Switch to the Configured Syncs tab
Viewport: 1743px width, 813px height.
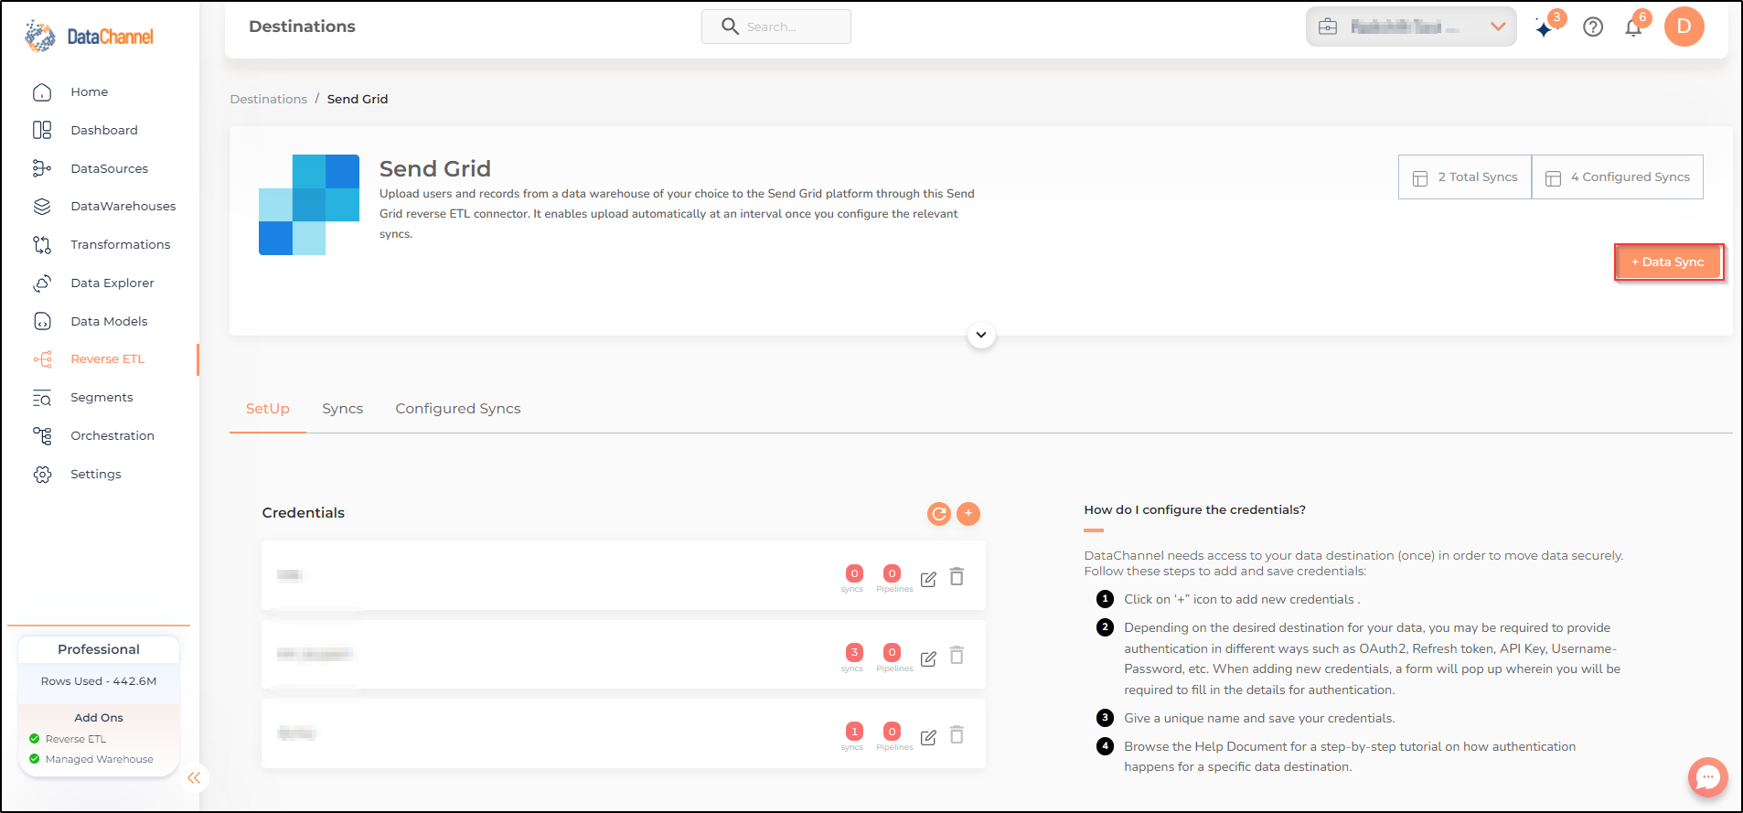tap(458, 409)
